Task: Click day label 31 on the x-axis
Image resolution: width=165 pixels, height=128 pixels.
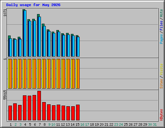Action: [x=155, y=124]
